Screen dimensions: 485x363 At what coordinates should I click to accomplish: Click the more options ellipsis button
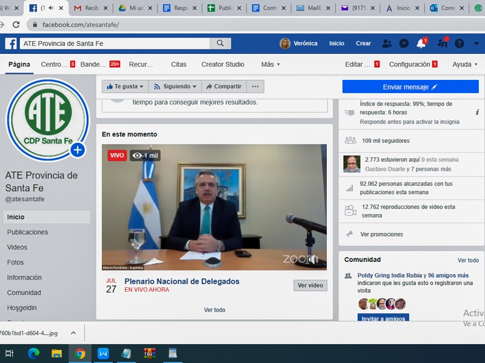pyautogui.click(x=255, y=87)
